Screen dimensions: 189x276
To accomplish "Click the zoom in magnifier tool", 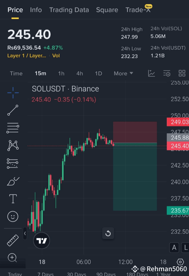I will pyautogui.click(x=12, y=258).
